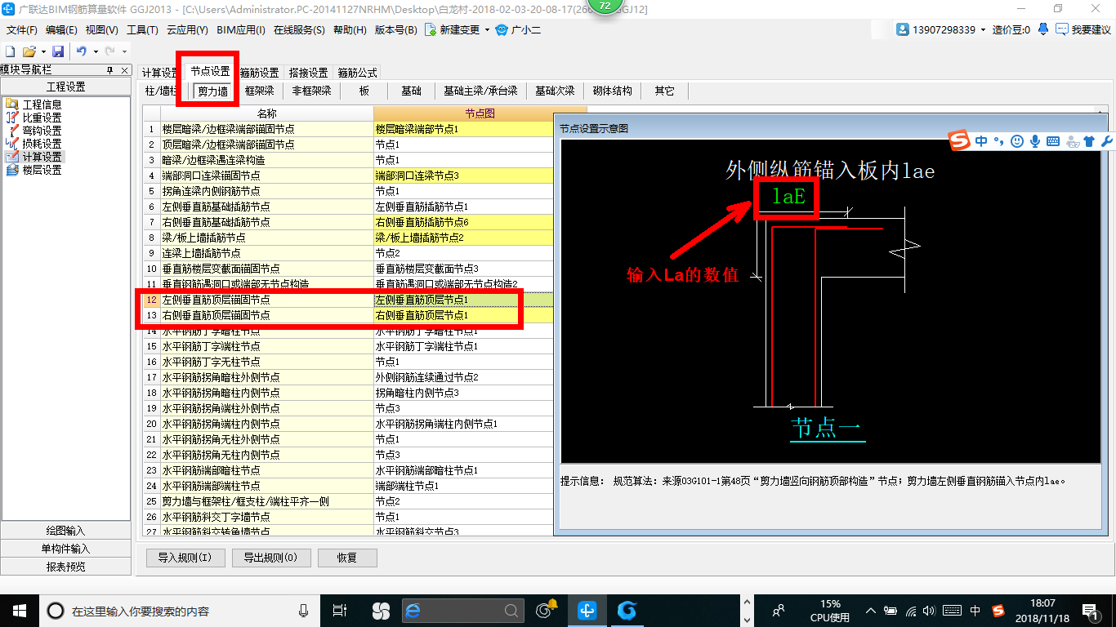Open the 报表预览 navigation section
The image size is (1116, 627).
point(65,567)
